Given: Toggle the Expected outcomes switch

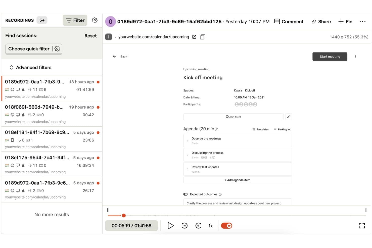Looking at the screenshot, I should [x=185, y=194].
